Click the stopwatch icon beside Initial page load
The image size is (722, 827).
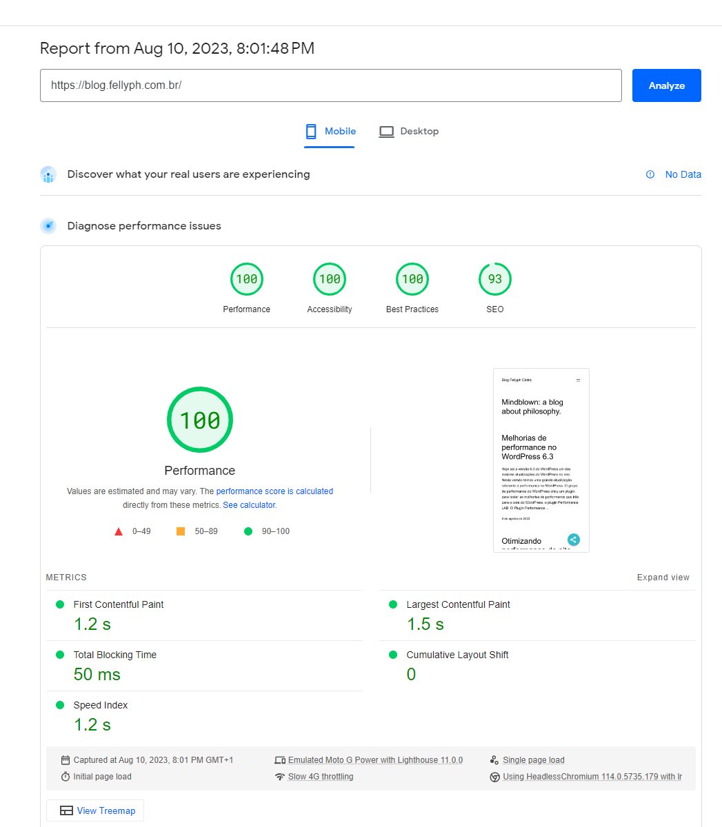pyautogui.click(x=66, y=777)
